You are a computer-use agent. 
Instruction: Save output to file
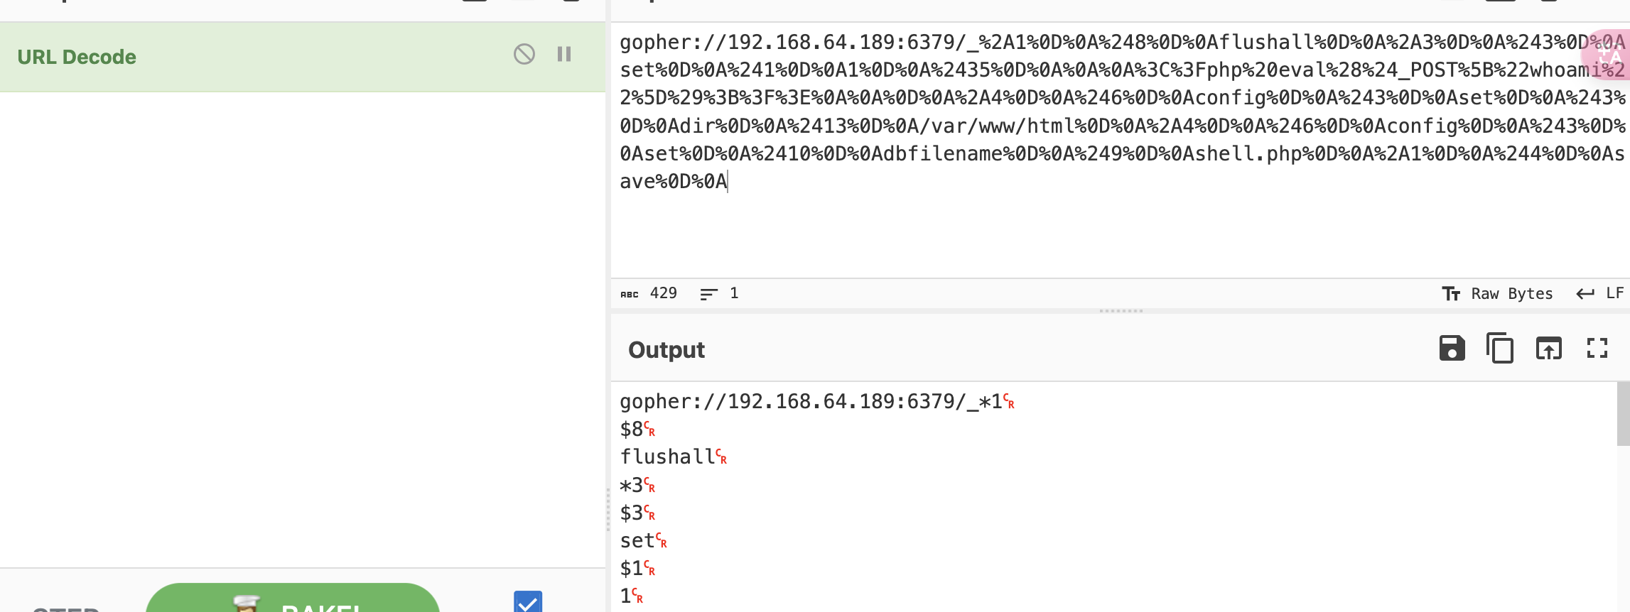point(1452,349)
